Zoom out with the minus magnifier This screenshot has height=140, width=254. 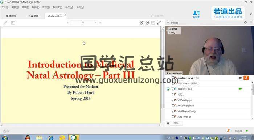[x=147, y=23]
